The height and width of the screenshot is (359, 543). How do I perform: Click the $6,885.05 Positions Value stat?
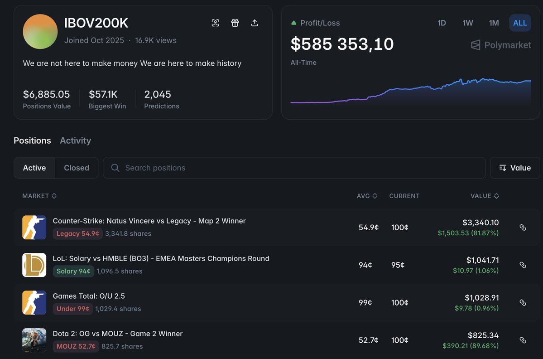(46, 94)
